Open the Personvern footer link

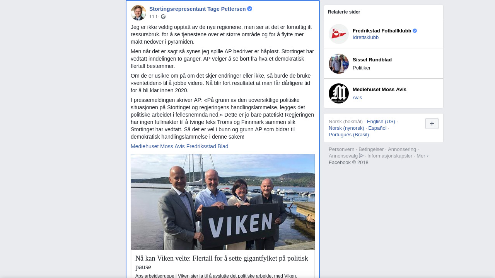(341, 149)
